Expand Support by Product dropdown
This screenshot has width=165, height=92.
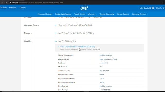[140, 14]
